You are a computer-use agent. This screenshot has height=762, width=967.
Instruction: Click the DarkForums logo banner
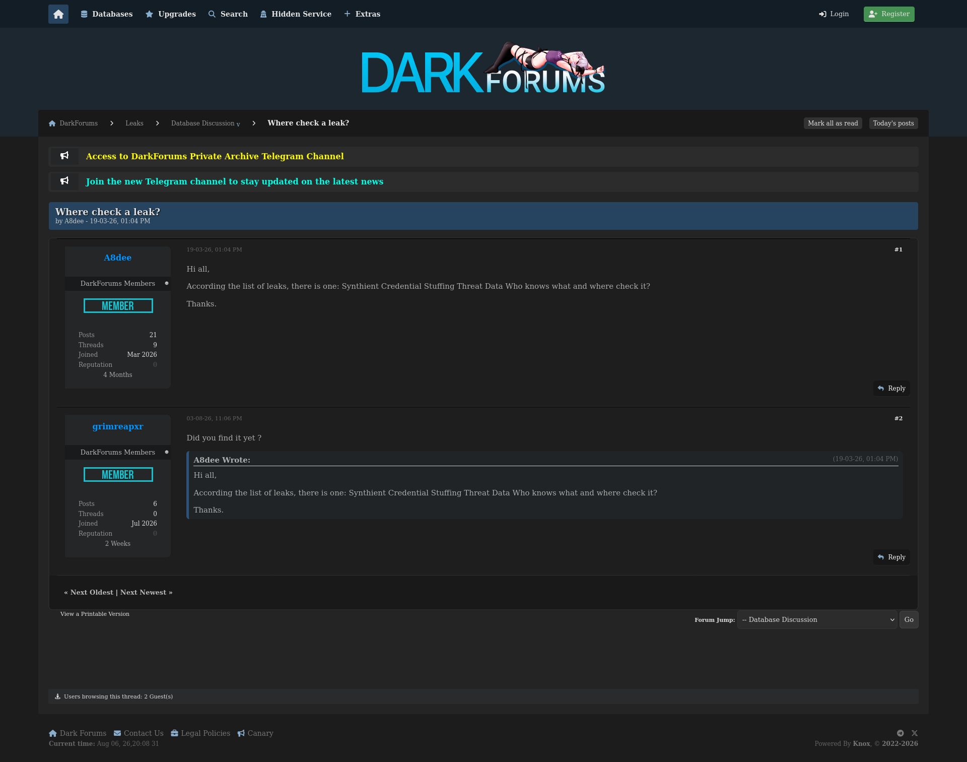tap(483, 69)
